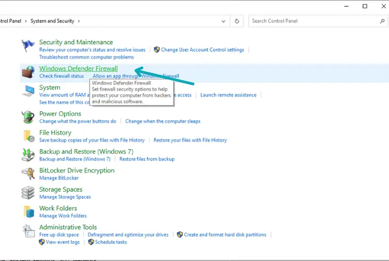Open the Power Options heading
The height and width of the screenshot is (261, 389).
tap(60, 113)
